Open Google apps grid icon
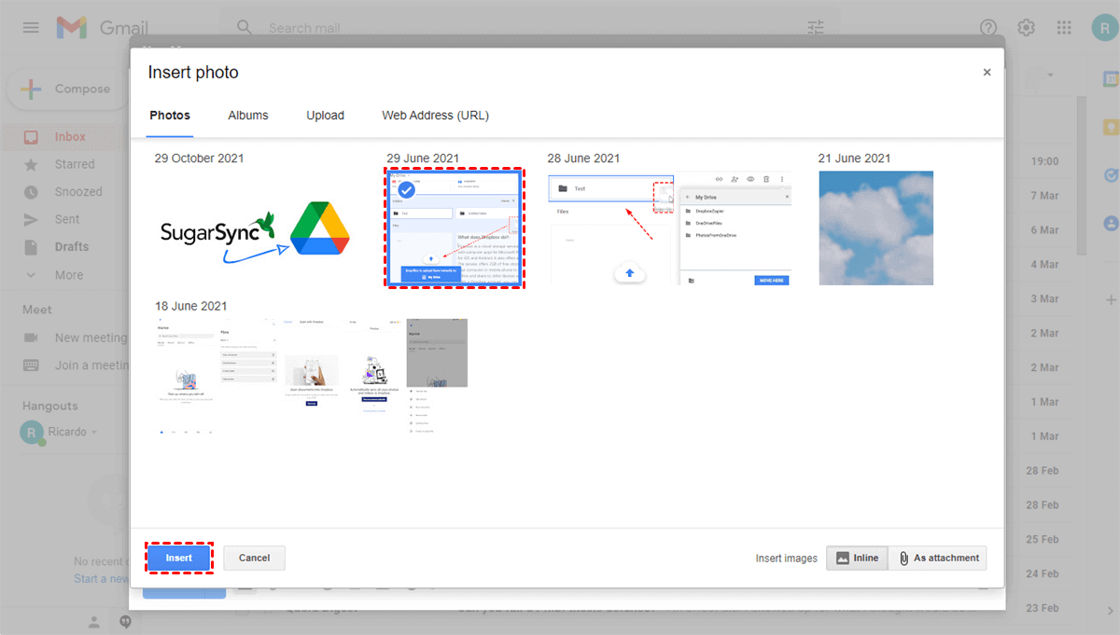 click(1064, 28)
